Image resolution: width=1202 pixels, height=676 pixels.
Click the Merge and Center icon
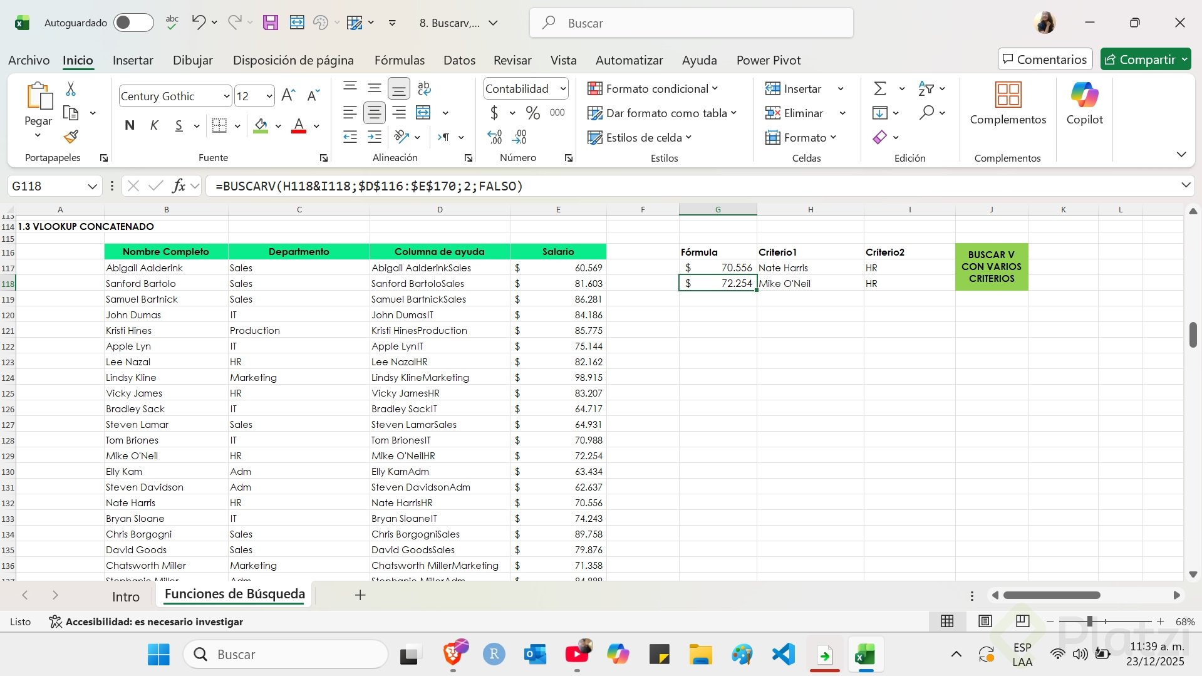click(x=423, y=113)
